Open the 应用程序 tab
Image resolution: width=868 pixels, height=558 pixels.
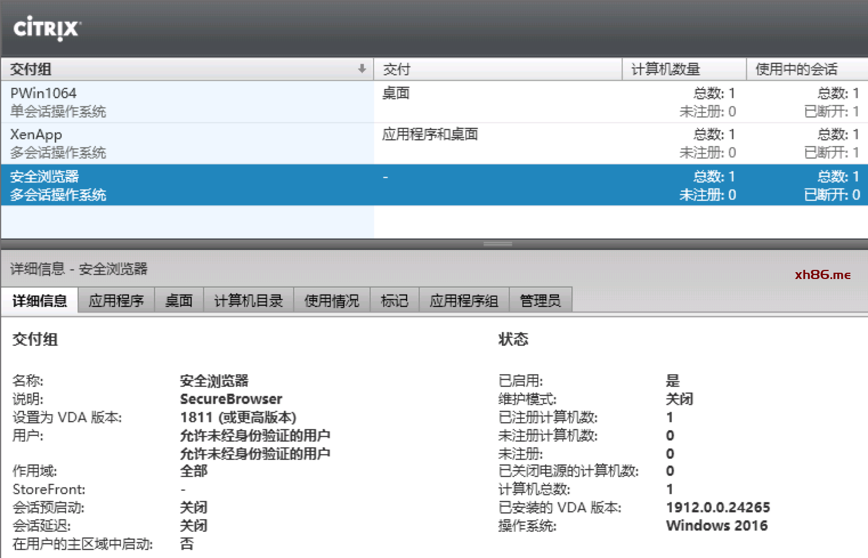[x=116, y=301]
